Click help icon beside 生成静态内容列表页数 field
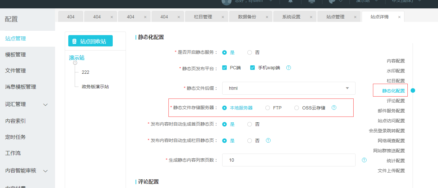 click(364, 160)
